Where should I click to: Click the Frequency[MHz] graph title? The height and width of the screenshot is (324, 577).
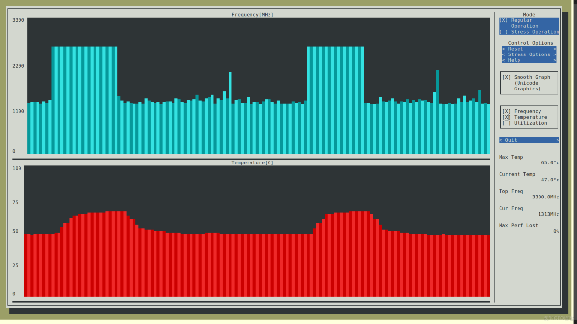tap(252, 15)
